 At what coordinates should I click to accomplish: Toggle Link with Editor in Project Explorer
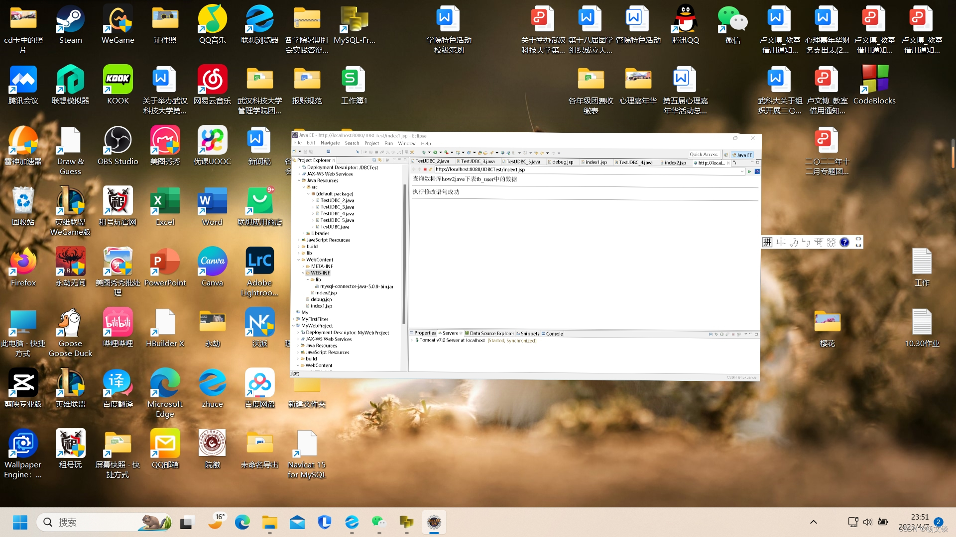379,160
